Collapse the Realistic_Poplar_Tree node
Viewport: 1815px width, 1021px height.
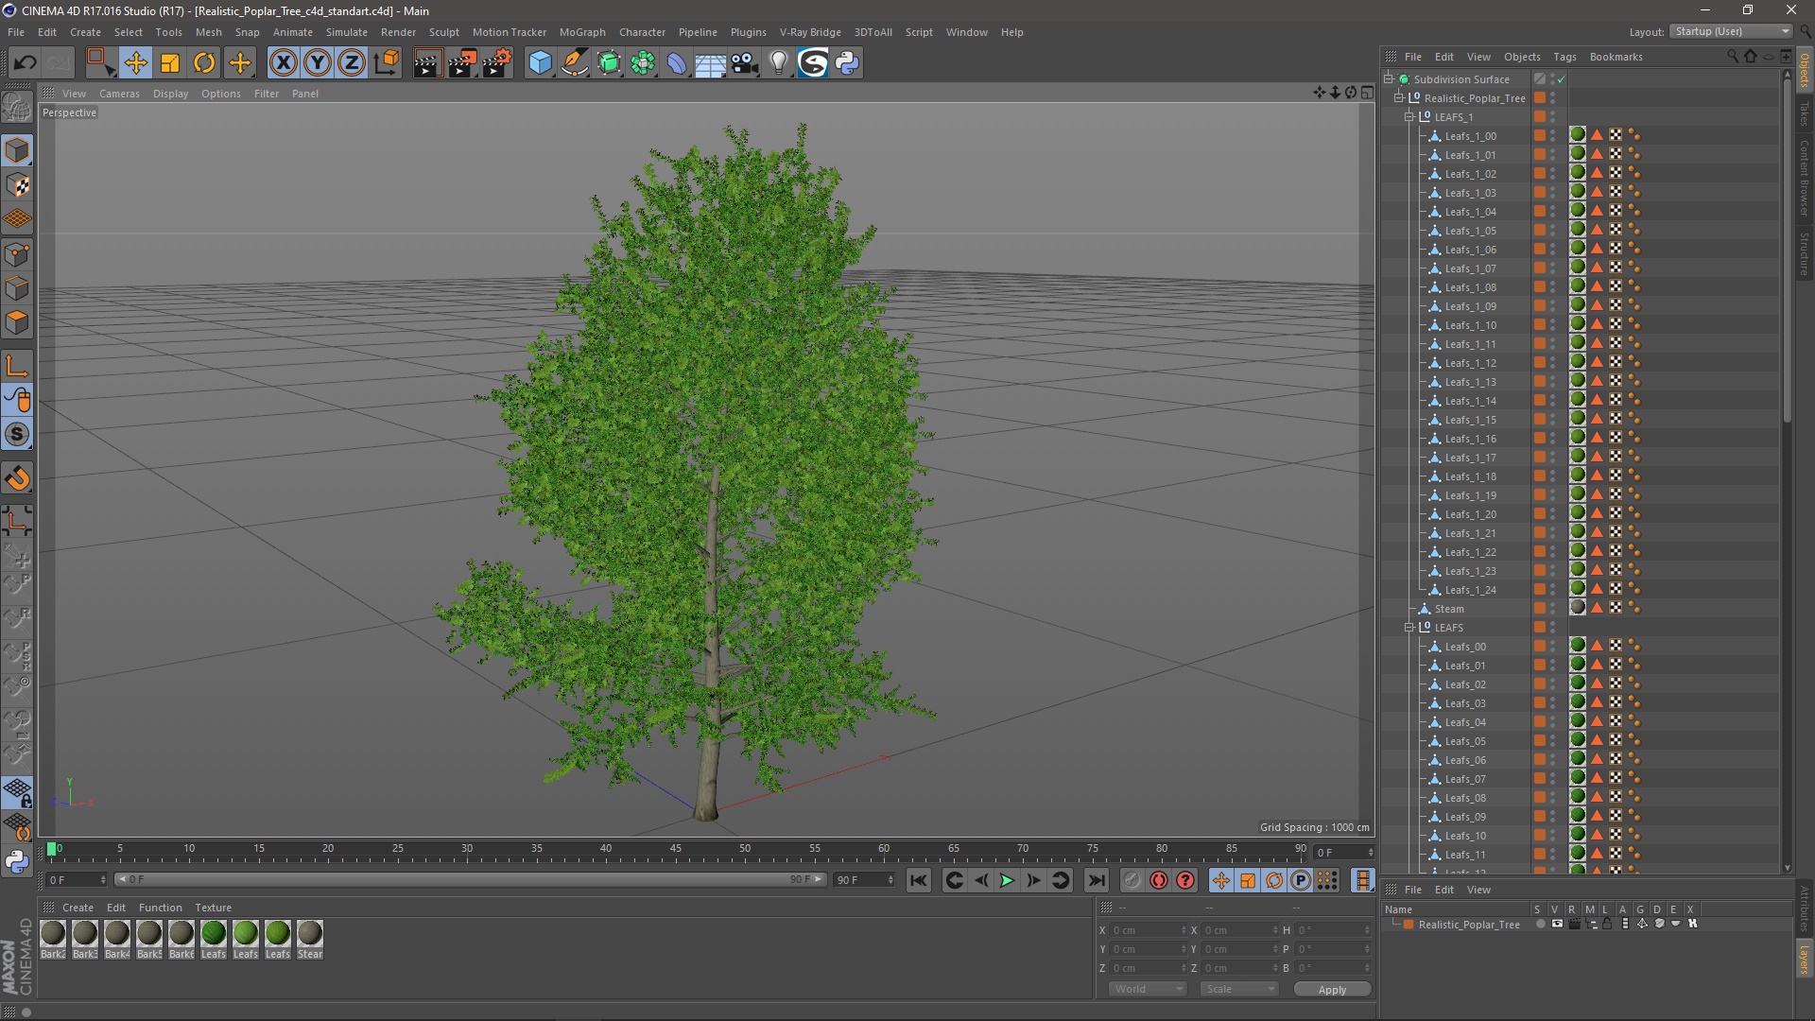pyautogui.click(x=1399, y=98)
